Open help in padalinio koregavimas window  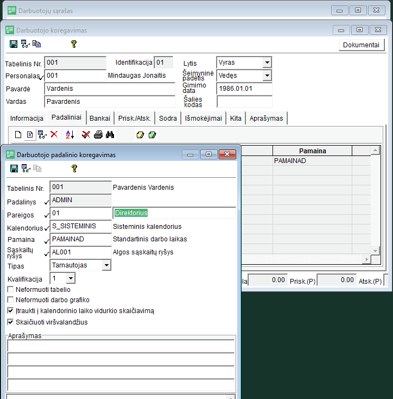pos(74,169)
